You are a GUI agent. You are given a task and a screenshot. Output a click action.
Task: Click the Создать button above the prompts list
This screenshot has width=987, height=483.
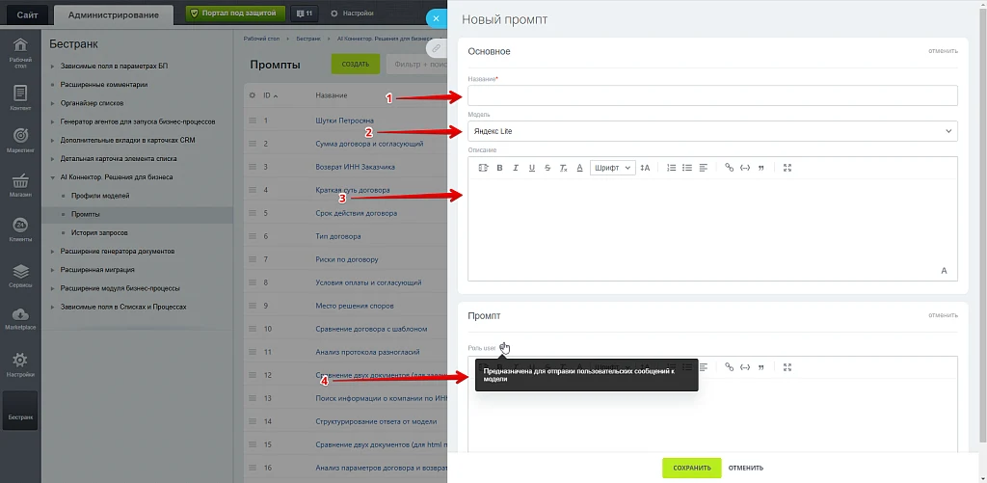(356, 65)
